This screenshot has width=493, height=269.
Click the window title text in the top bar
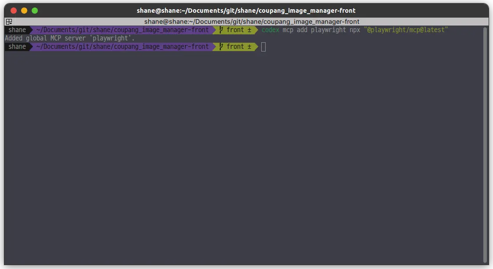point(246,11)
